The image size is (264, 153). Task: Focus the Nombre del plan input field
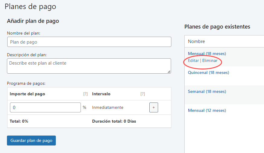point(89,42)
